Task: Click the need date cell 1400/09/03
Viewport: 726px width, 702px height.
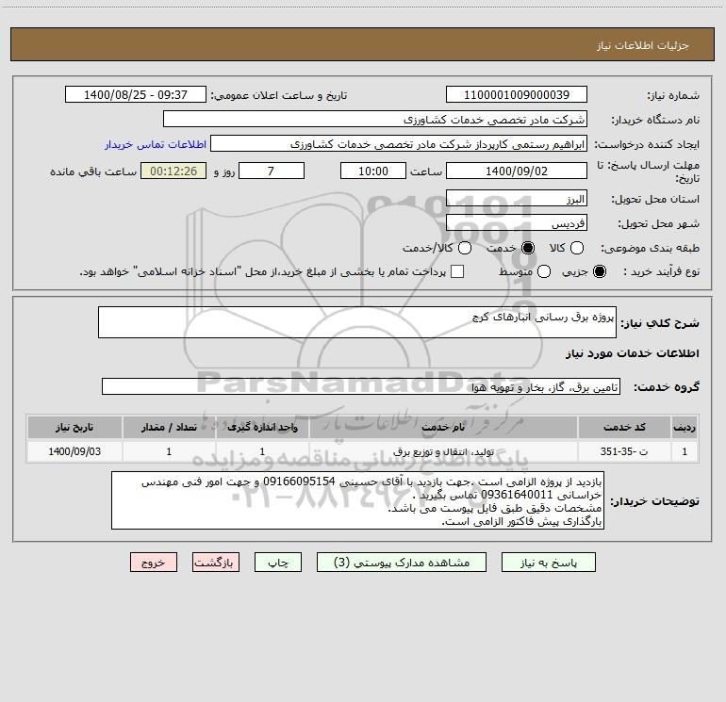Action: [x=74, y=451]
